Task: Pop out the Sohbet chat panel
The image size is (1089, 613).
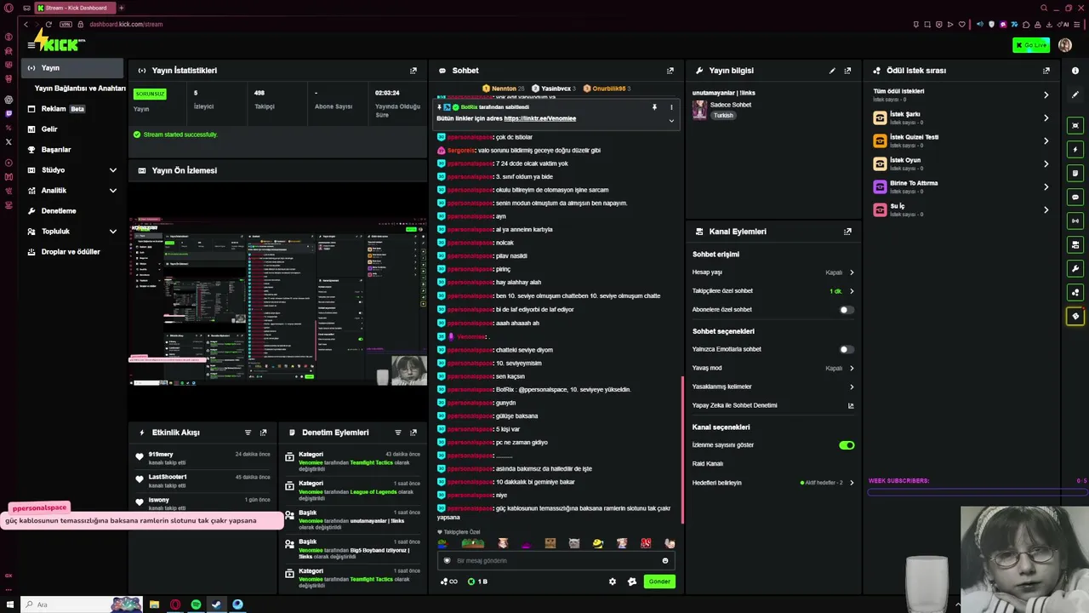Action: [670, 71]
